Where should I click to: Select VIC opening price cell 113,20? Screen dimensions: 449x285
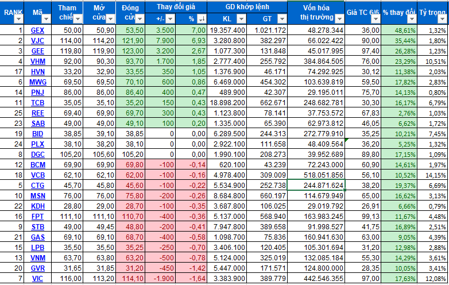click(99, 279)
